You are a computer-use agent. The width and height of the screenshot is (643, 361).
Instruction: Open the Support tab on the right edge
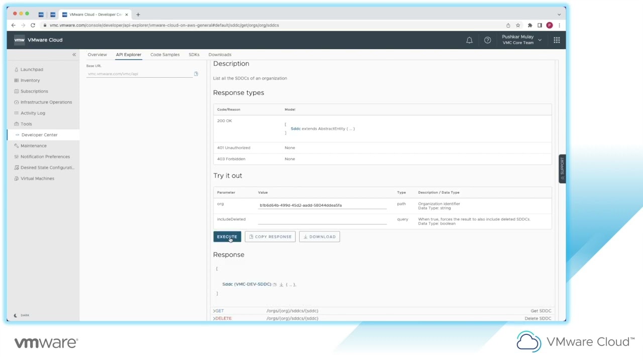coord(562,168)
